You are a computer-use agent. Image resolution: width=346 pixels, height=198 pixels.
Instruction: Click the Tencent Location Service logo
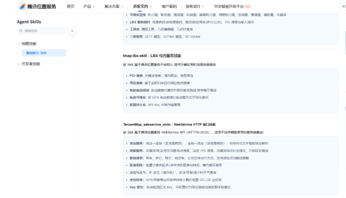tap(38, 6)
